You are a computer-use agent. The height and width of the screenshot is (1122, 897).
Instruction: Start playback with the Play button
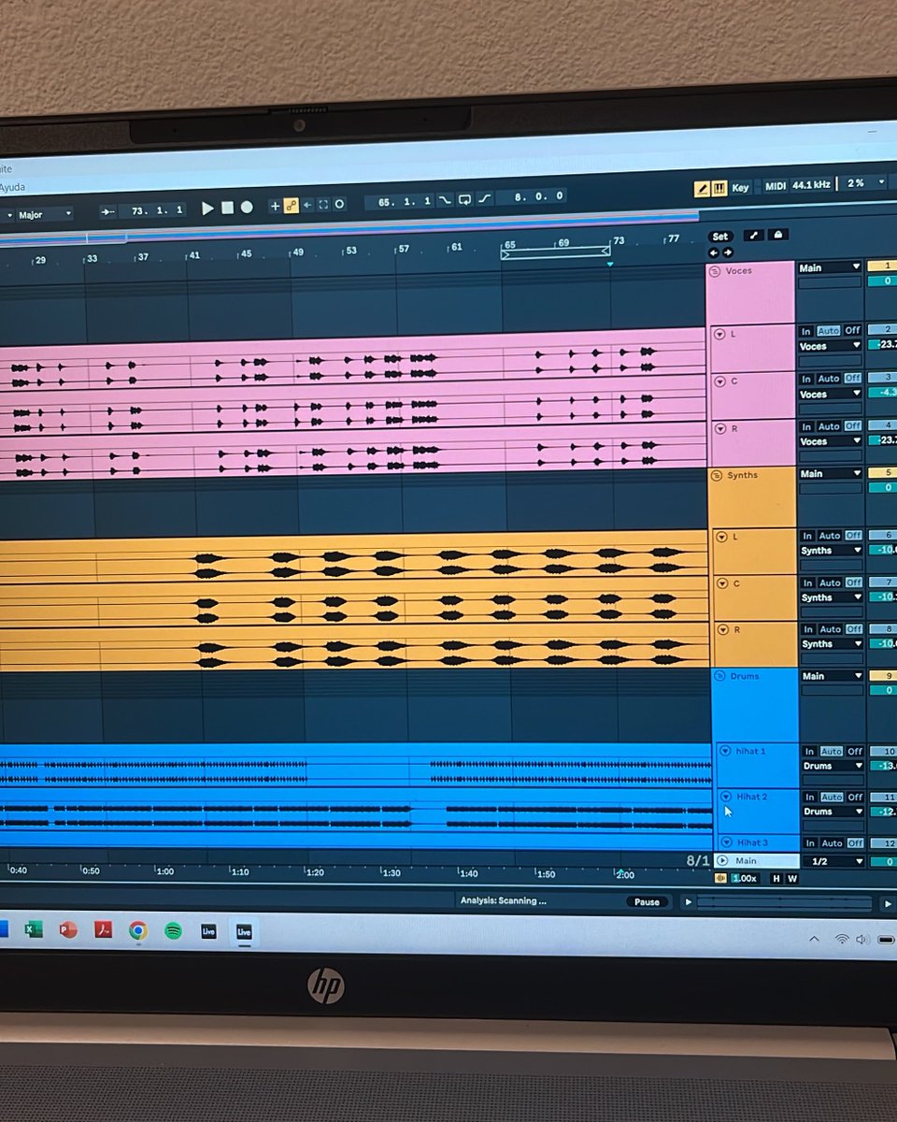(x=207, y=208)
